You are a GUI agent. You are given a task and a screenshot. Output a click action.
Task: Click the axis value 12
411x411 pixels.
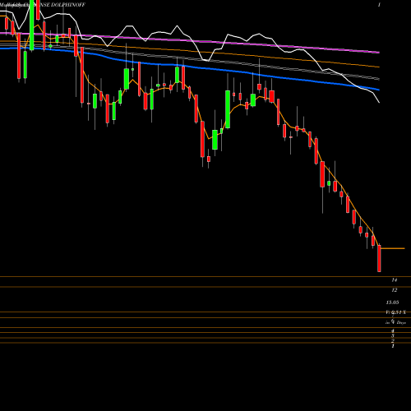(x=395, y=290)
